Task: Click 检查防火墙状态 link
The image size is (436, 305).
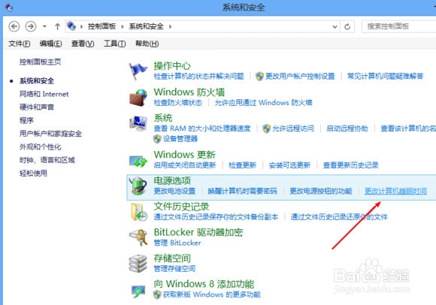Action: pos(178,102)
